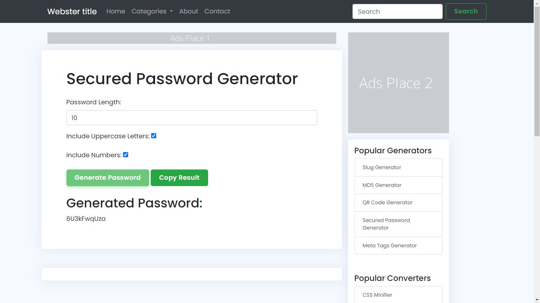Click the Ads Place 1 banner

192,38
